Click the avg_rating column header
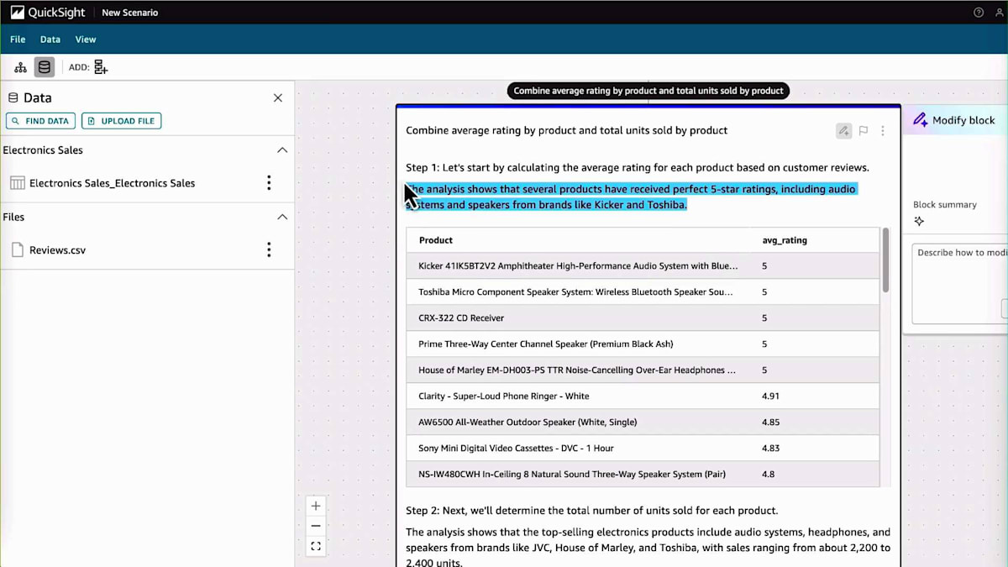The image size is (1008, 567). [x=785, y=240]
